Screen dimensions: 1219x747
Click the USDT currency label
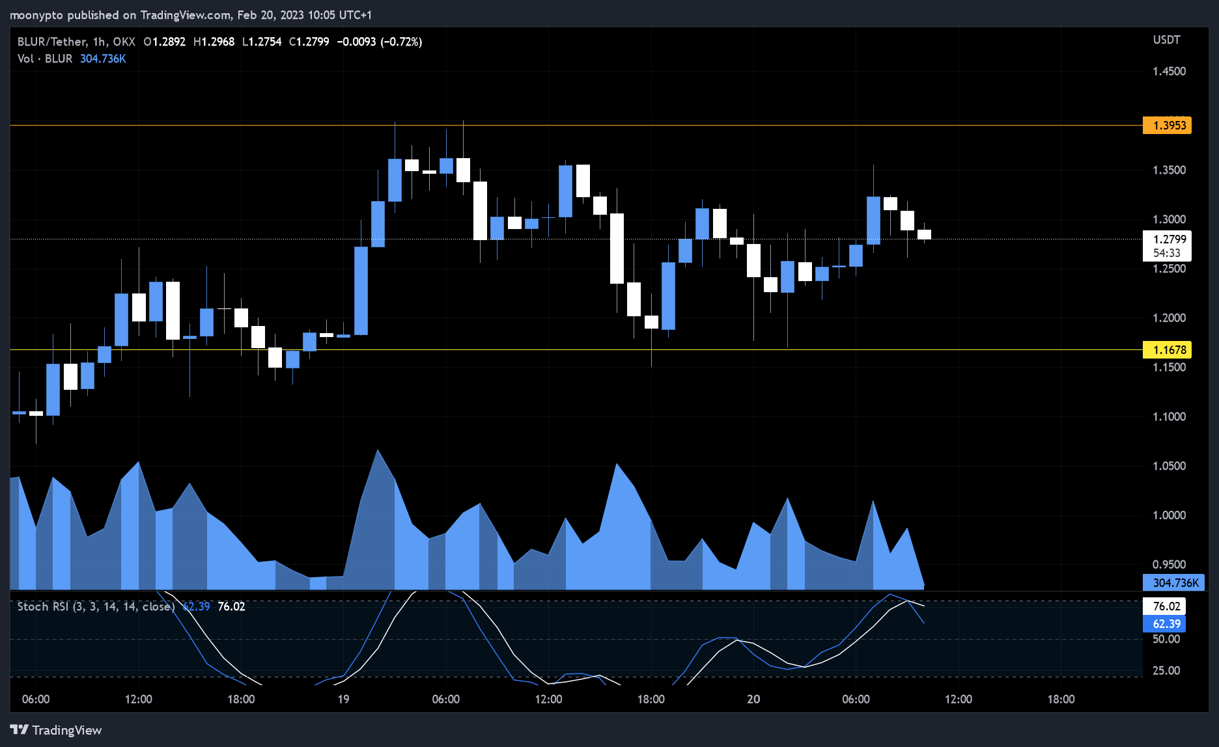tap(1166, 40)
